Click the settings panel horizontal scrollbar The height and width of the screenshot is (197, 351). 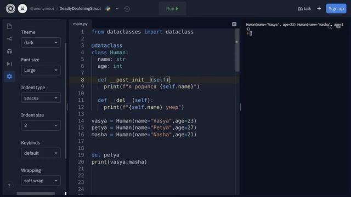(x=36, y=193)
